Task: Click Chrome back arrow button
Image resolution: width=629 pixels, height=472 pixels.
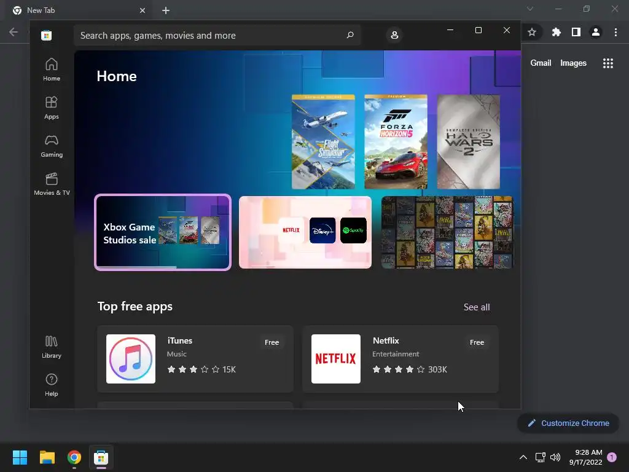Action: [x=14, y=32]
